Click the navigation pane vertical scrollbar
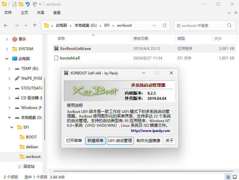 [x=45, y=109]
